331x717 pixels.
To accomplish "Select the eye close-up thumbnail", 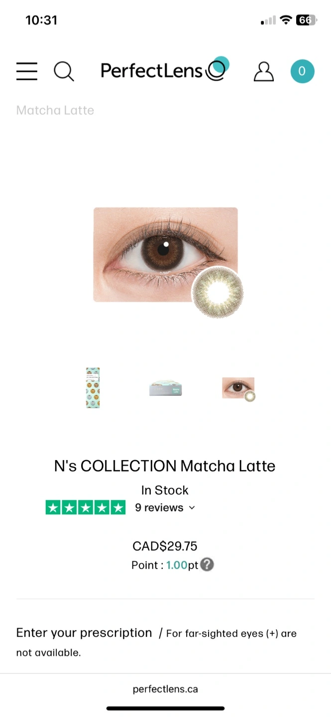I will coord(239,389).
